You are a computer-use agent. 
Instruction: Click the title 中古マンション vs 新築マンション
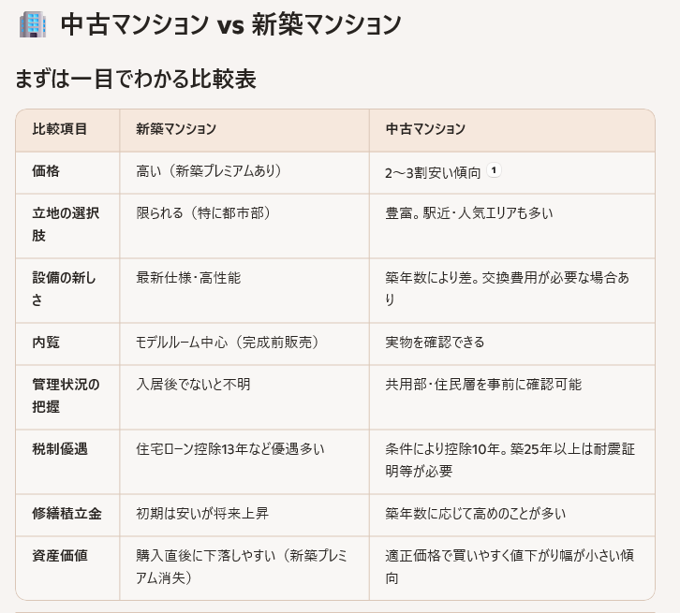(230, 24)
